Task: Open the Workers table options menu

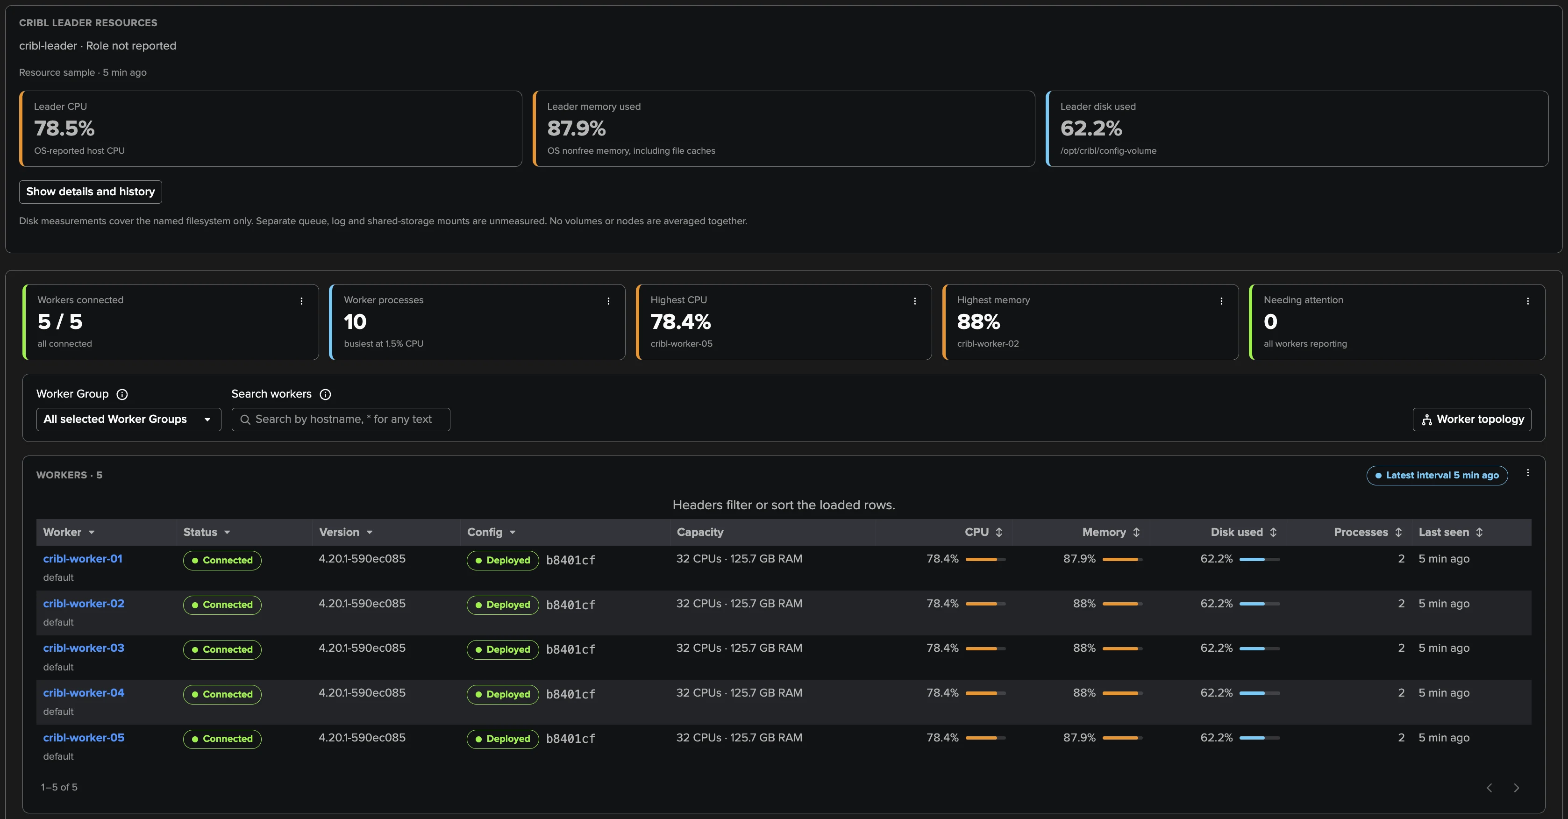Action: tap(1528, 473)
